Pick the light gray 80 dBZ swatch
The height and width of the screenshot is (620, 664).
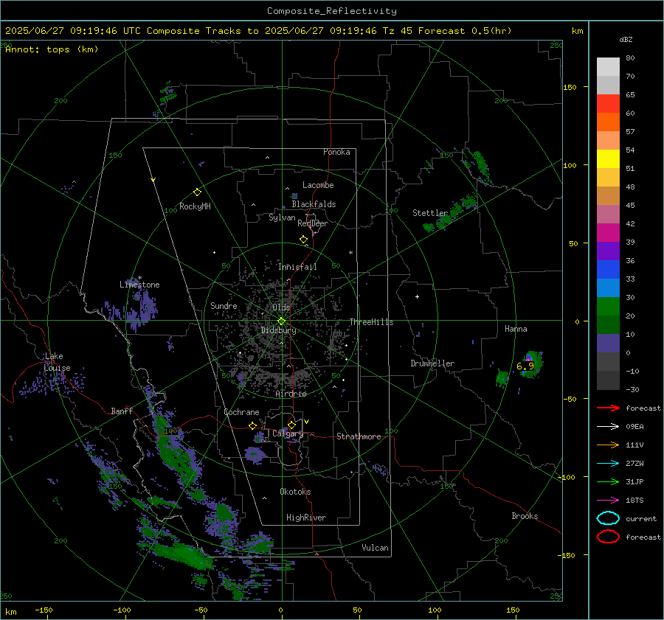coord(608,67)
